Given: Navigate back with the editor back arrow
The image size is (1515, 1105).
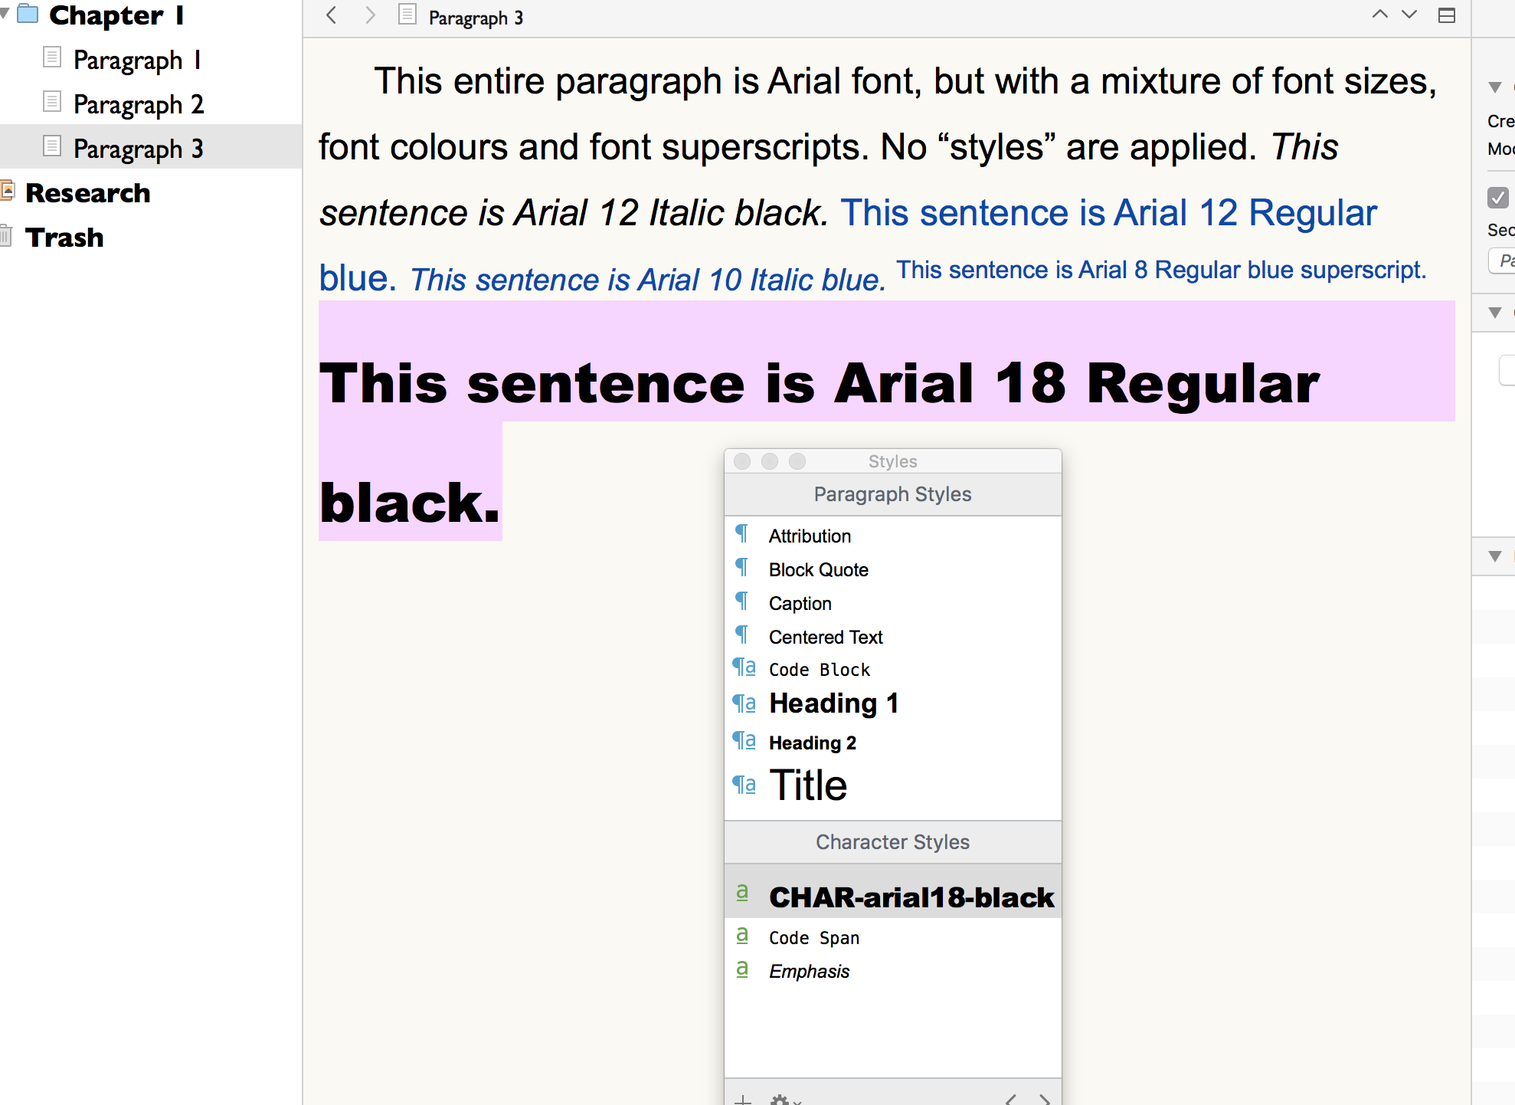Looking at the screenshot, I should coord(331,15).
